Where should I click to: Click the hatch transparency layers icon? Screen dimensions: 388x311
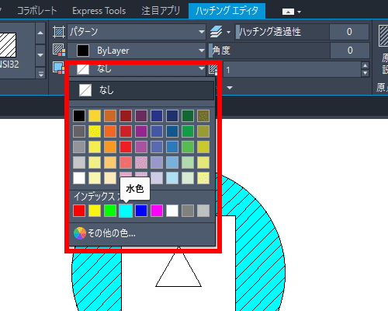(217, 32)
